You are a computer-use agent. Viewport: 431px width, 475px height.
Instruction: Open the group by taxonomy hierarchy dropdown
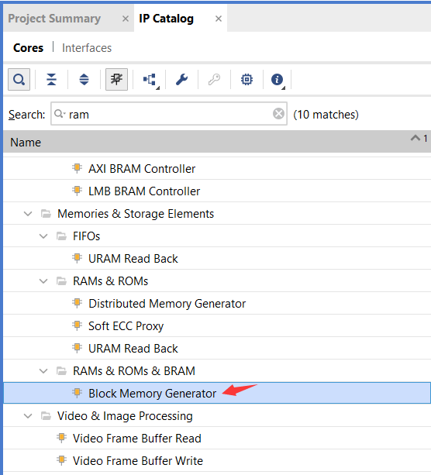(x=150, y=81)
